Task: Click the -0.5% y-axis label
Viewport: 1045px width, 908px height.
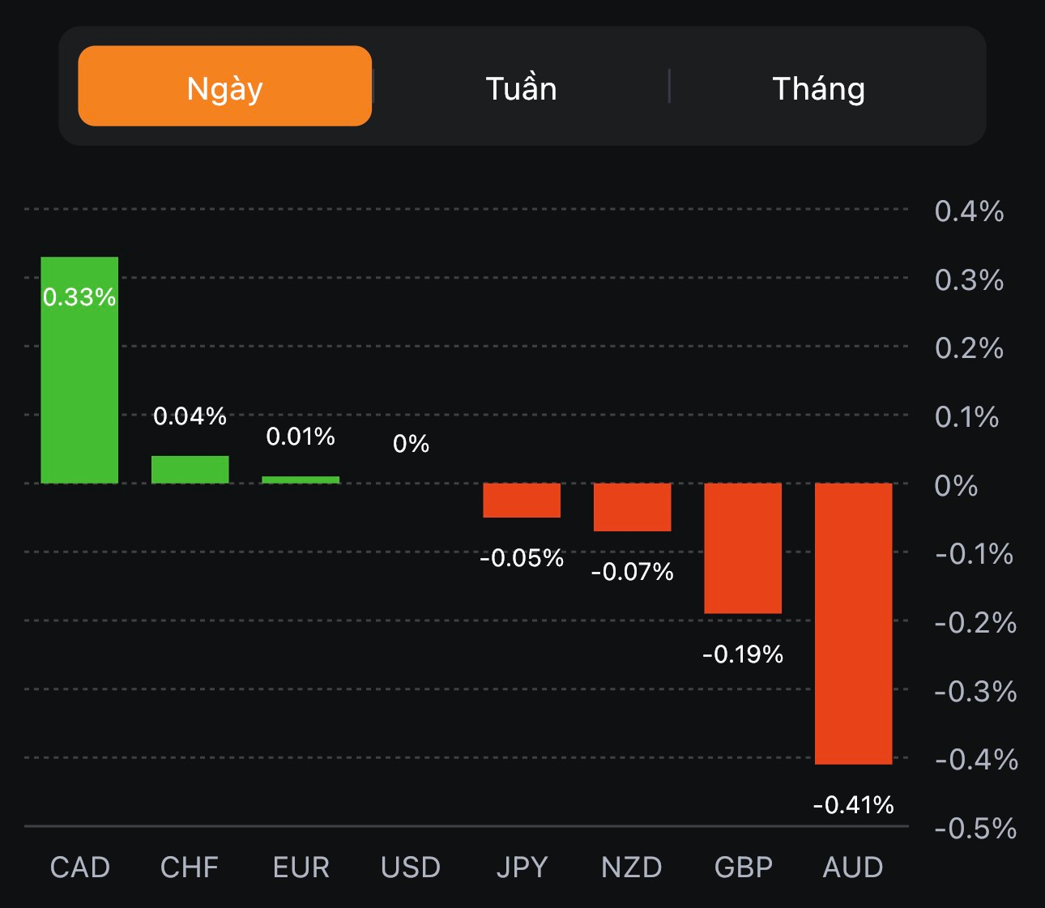Action: coord(975,828)
